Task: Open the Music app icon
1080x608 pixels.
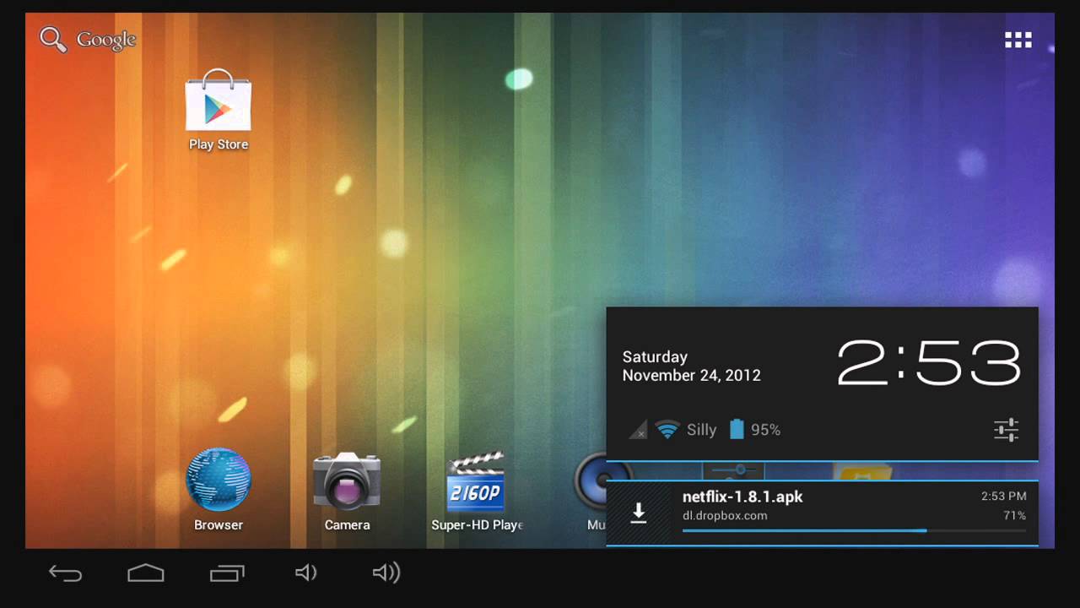Action: pyautogui.click(x=591, y=490)
